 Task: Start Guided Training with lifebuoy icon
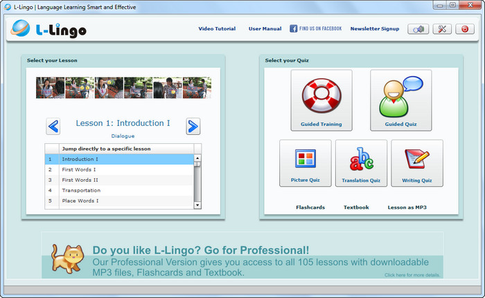tap(321, 100)
